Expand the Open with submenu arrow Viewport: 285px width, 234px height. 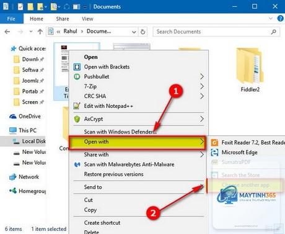202,142
